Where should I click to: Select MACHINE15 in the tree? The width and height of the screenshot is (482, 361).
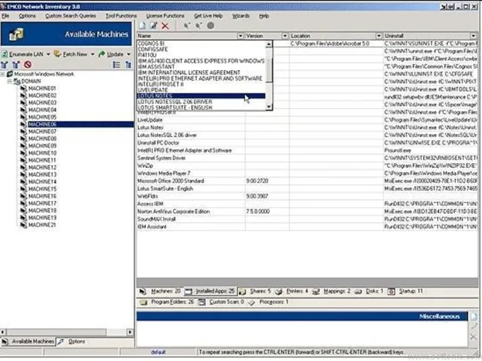point(42,189)
